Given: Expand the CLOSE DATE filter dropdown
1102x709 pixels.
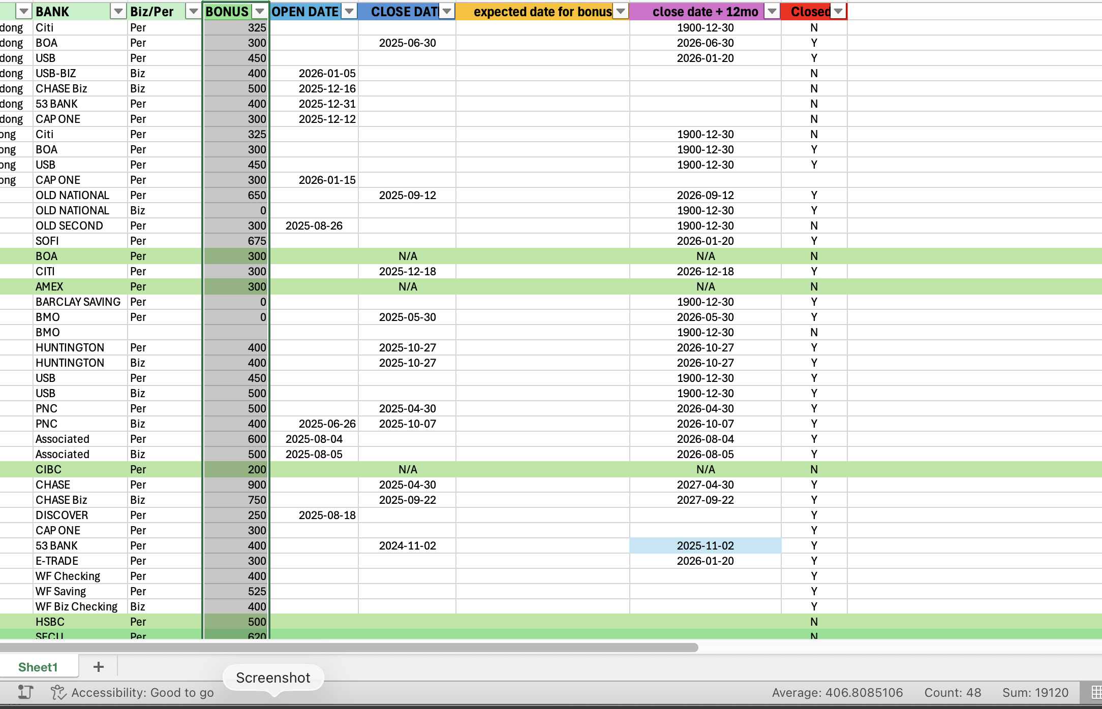Looking at the screenshot, I should (447, 11).
